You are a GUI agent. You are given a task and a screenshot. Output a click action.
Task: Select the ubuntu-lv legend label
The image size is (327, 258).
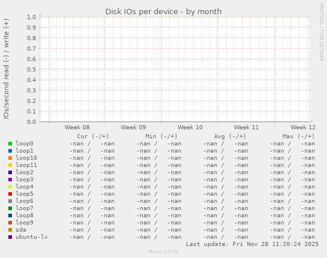click(32, 236)
